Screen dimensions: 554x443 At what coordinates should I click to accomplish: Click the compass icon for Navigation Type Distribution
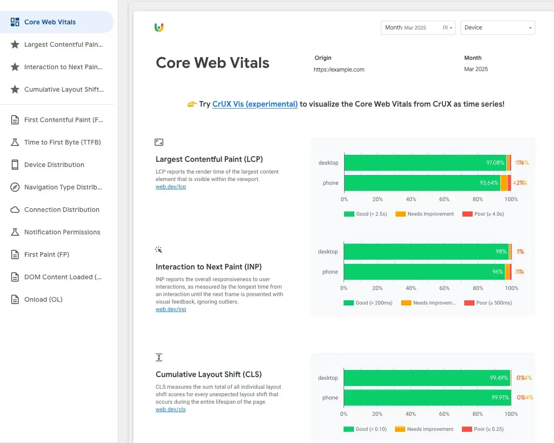[x=15, y=187]
